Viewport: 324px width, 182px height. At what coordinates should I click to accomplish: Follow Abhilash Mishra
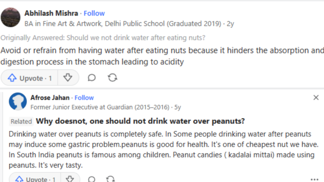tap(94, 13)
